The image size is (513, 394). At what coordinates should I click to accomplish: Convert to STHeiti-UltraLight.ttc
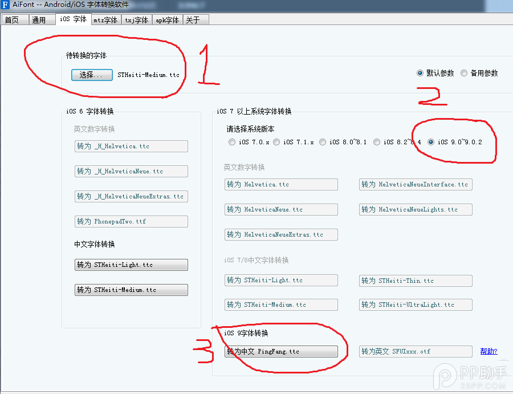(415, 304)
